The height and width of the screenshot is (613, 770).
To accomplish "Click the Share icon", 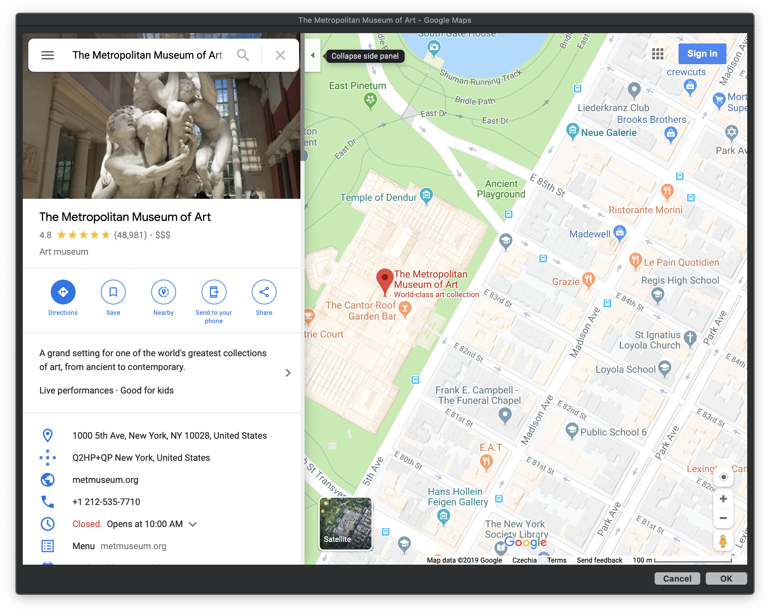I will 263,292.
